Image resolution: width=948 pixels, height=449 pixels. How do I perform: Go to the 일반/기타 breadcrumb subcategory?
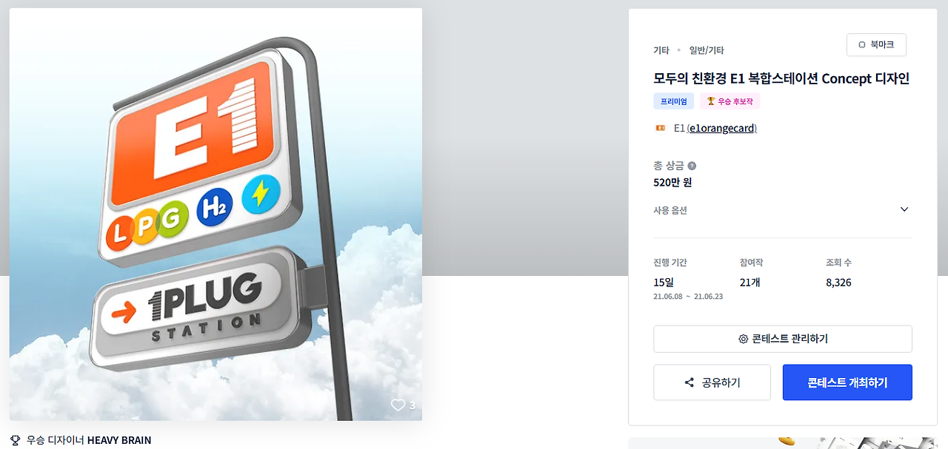pos(707,50)
